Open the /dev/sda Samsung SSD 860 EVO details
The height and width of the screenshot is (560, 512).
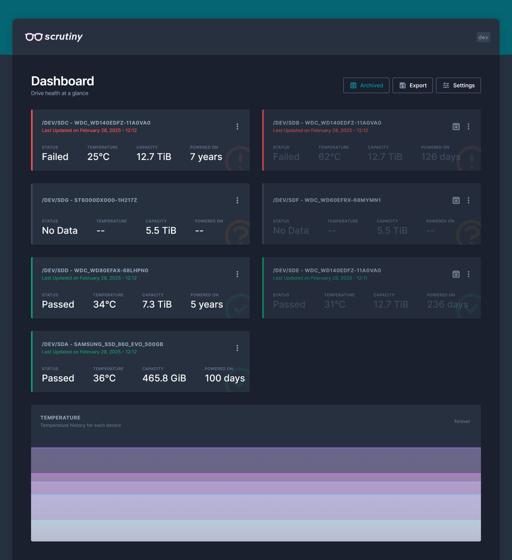[102, 345]
